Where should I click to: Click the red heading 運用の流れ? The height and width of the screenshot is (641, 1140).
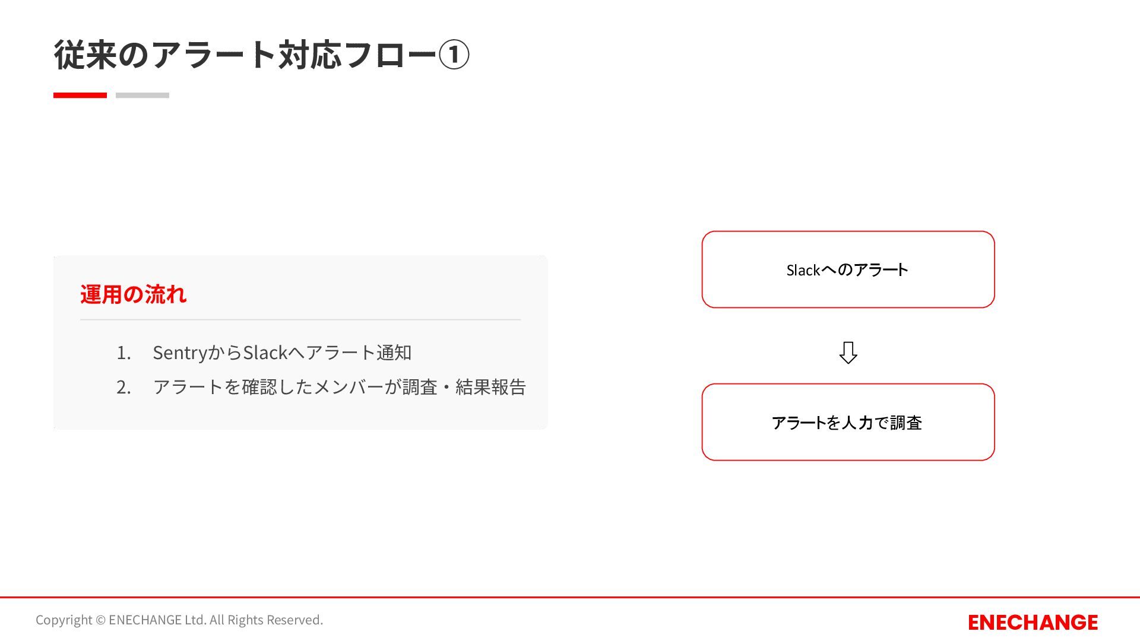click(134, 294)
